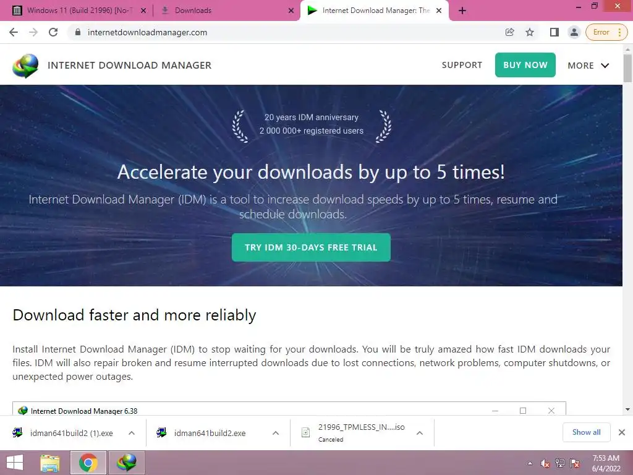Close the Internet Download Manager tab
The image size is (633, 475).
click(x=440, y=11)
